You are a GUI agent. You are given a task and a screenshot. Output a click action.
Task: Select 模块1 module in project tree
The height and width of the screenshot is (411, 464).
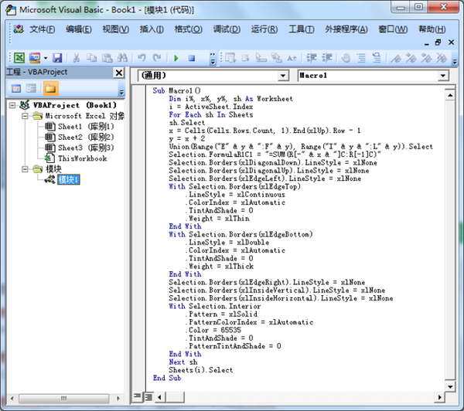(x=68, y=179)
